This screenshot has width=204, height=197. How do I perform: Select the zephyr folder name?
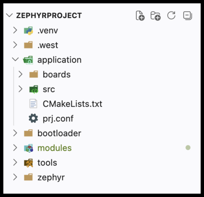[x=51, y=178]
